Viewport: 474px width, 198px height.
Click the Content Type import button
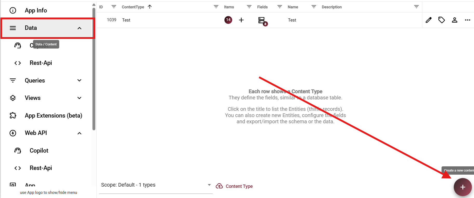(234, 186)
